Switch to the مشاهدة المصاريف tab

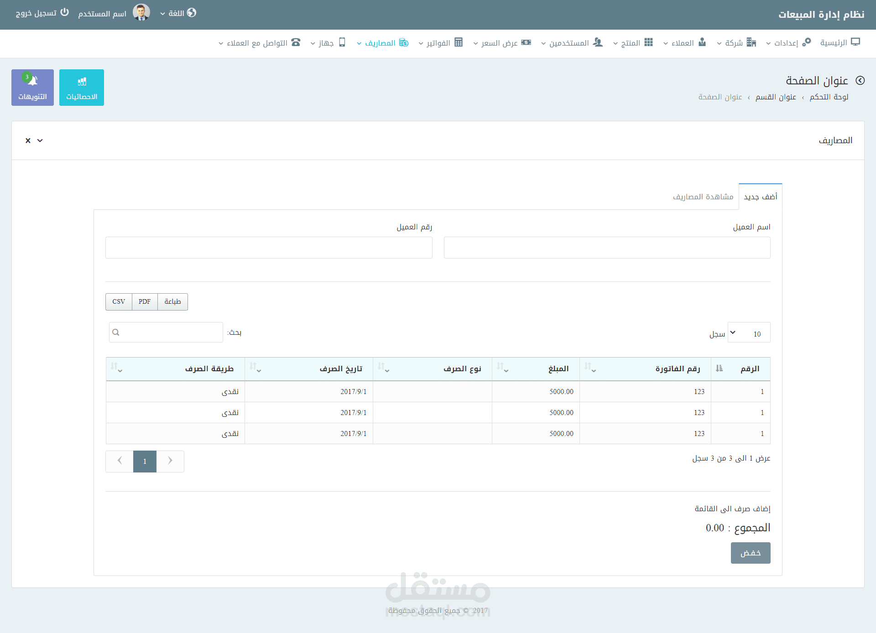(703, 196)
